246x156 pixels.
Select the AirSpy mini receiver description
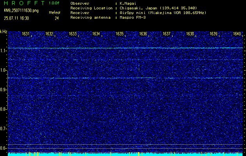[163, 13]
